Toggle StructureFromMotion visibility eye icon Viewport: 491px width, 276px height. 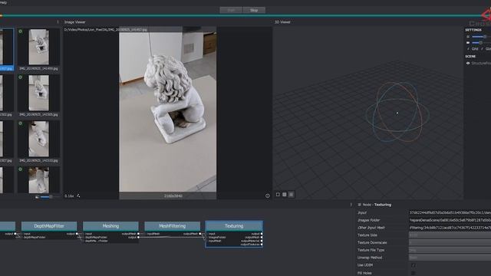click(x=468, y=63)
